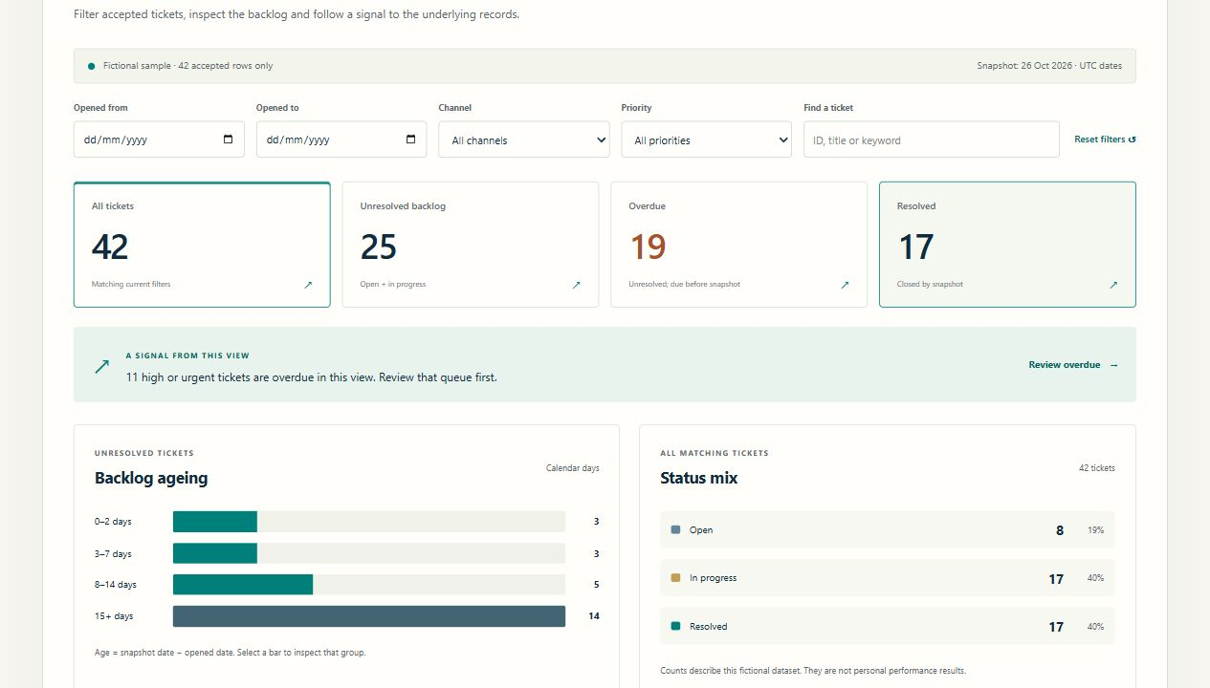This screenshot has height=688, width=1210.
Task: Focus the Find a ticket search box
Action: point(932,140)
